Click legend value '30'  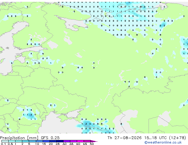click(x=64, y=144)
